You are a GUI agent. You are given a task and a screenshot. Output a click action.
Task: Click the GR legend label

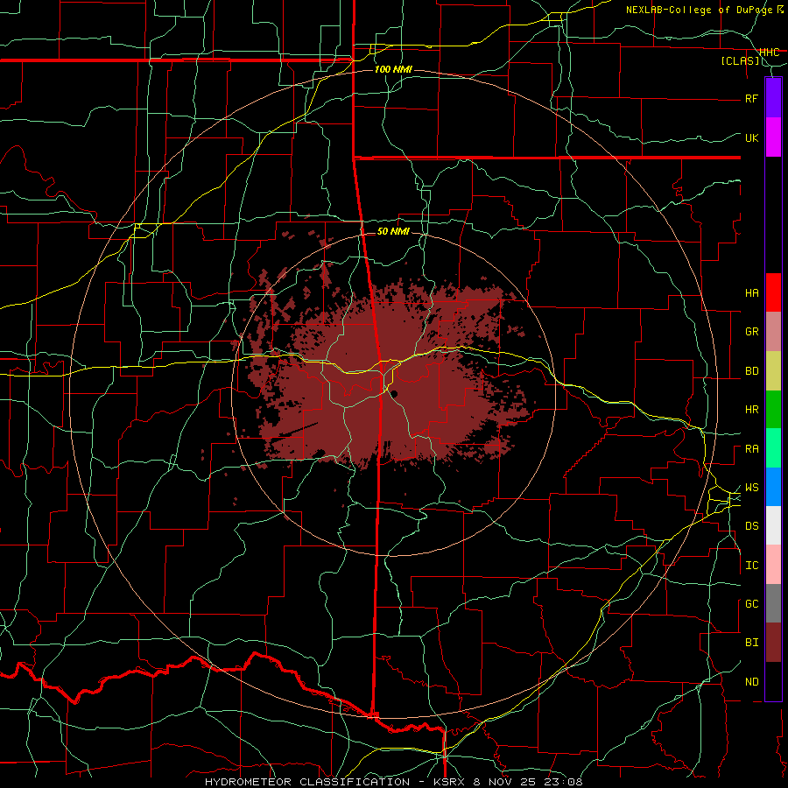[752, 332]
